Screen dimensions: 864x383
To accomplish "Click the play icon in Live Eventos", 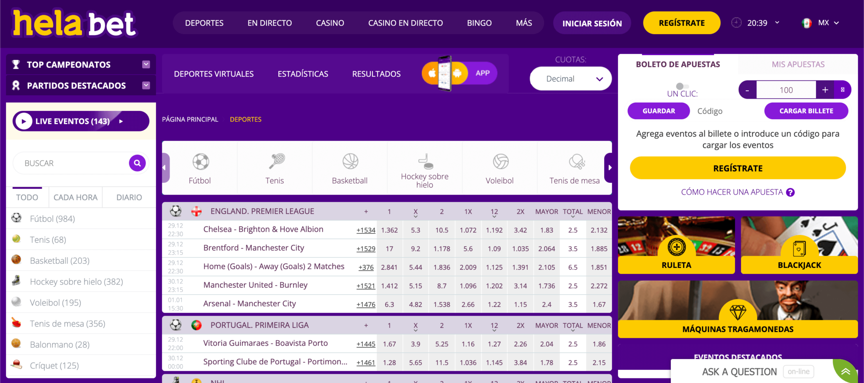I will point(24,121).
